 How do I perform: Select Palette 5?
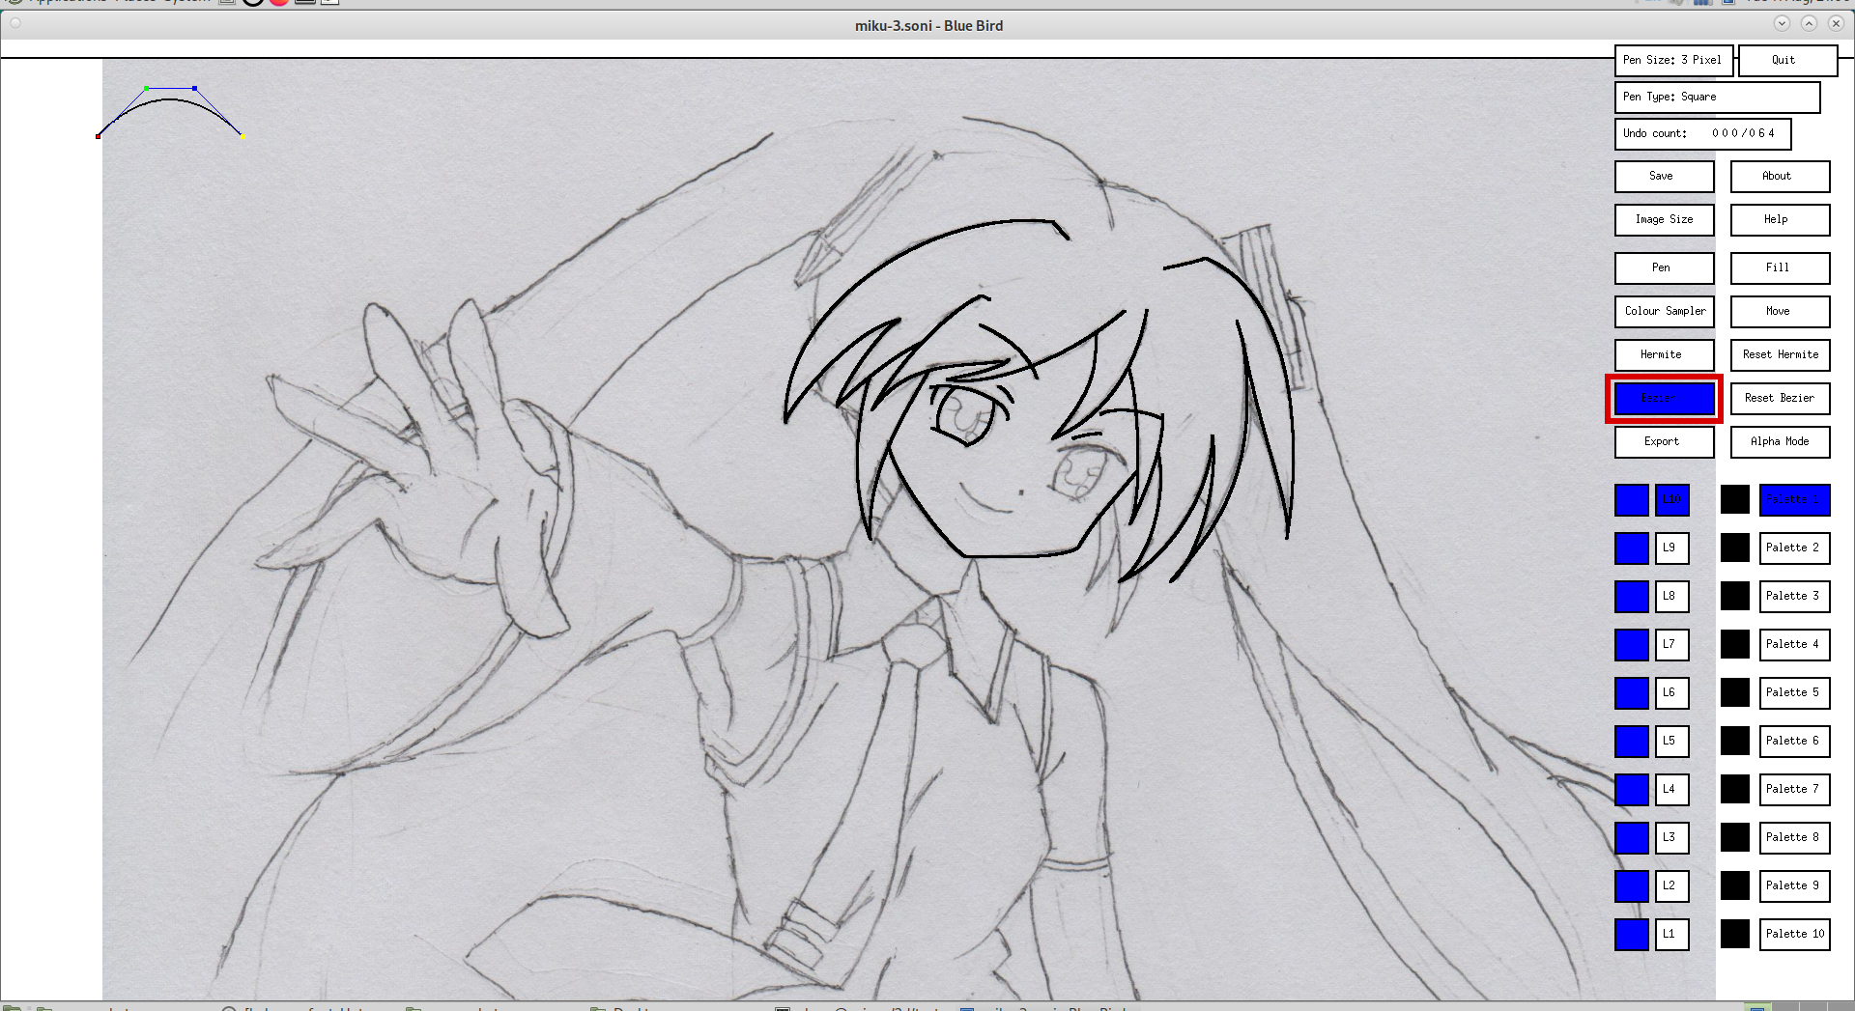coord(1794,693)
